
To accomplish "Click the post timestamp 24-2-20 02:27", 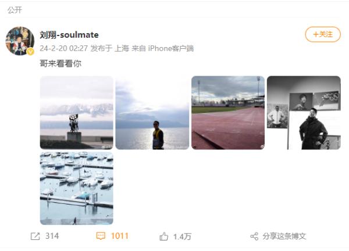I will click(x=63, y=48).
